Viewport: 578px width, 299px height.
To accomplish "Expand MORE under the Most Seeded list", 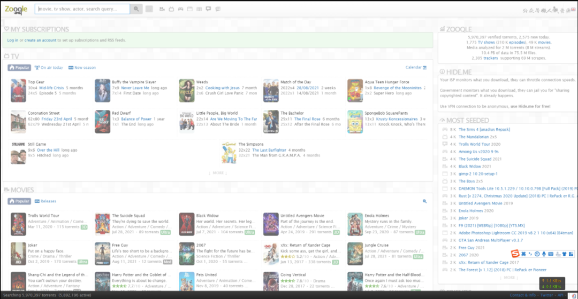I will pyautogui.click(x=509, y=278).
